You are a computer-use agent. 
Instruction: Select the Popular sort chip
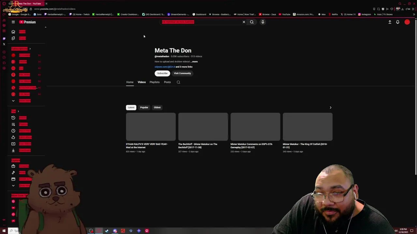tap(144, 108)
